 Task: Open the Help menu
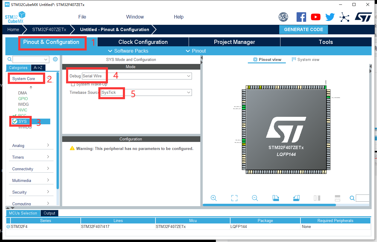[x=179, y=17]
